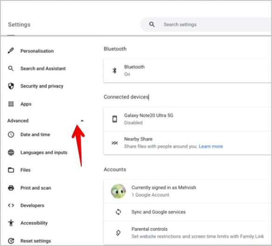Click the Languages and inputs globe icon
The width and height of the screenshot is (272, 246).
(x=11, y=152)
